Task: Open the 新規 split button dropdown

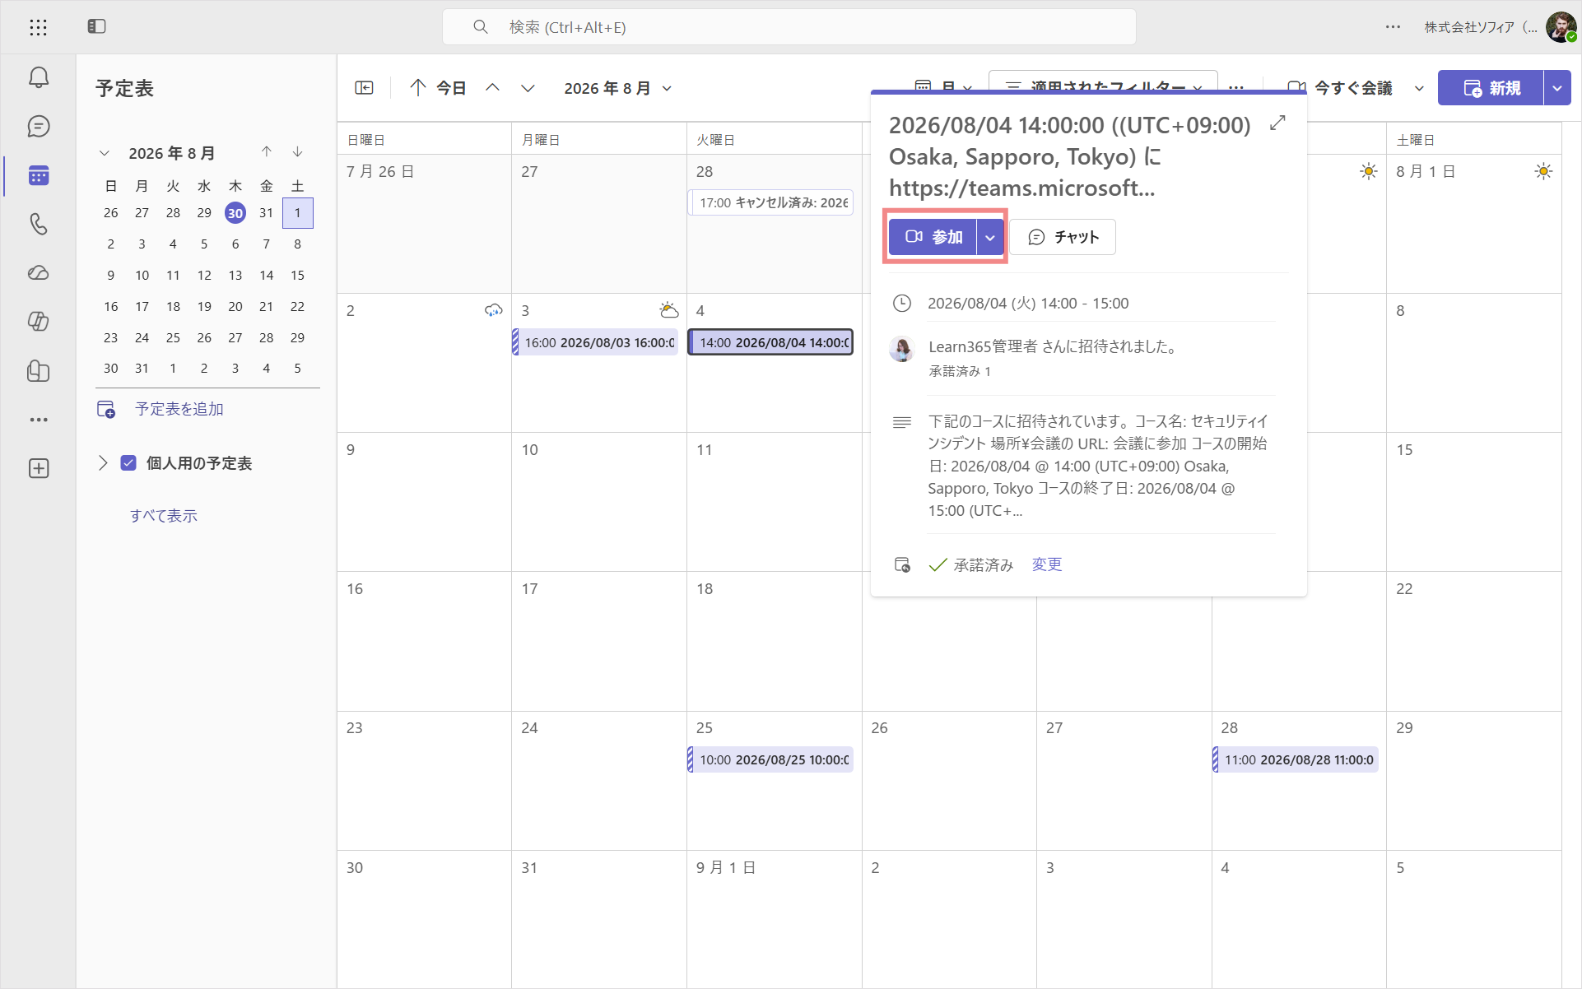Action: (x=1556, y=88)
